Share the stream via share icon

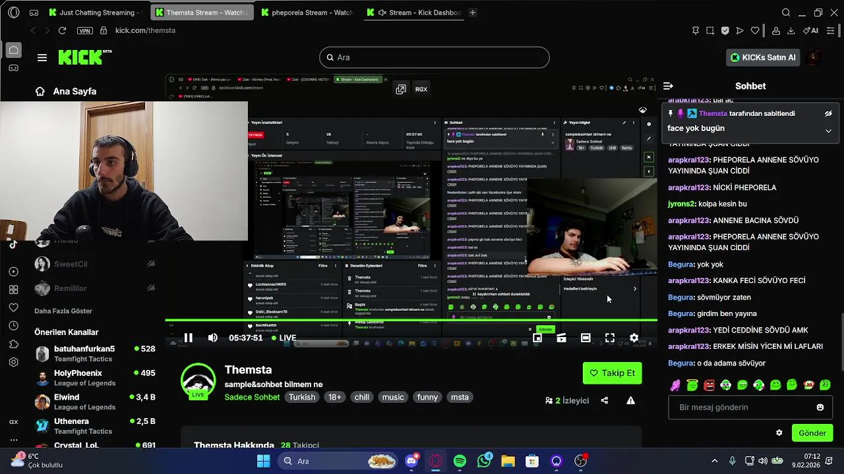click(605, 400)
